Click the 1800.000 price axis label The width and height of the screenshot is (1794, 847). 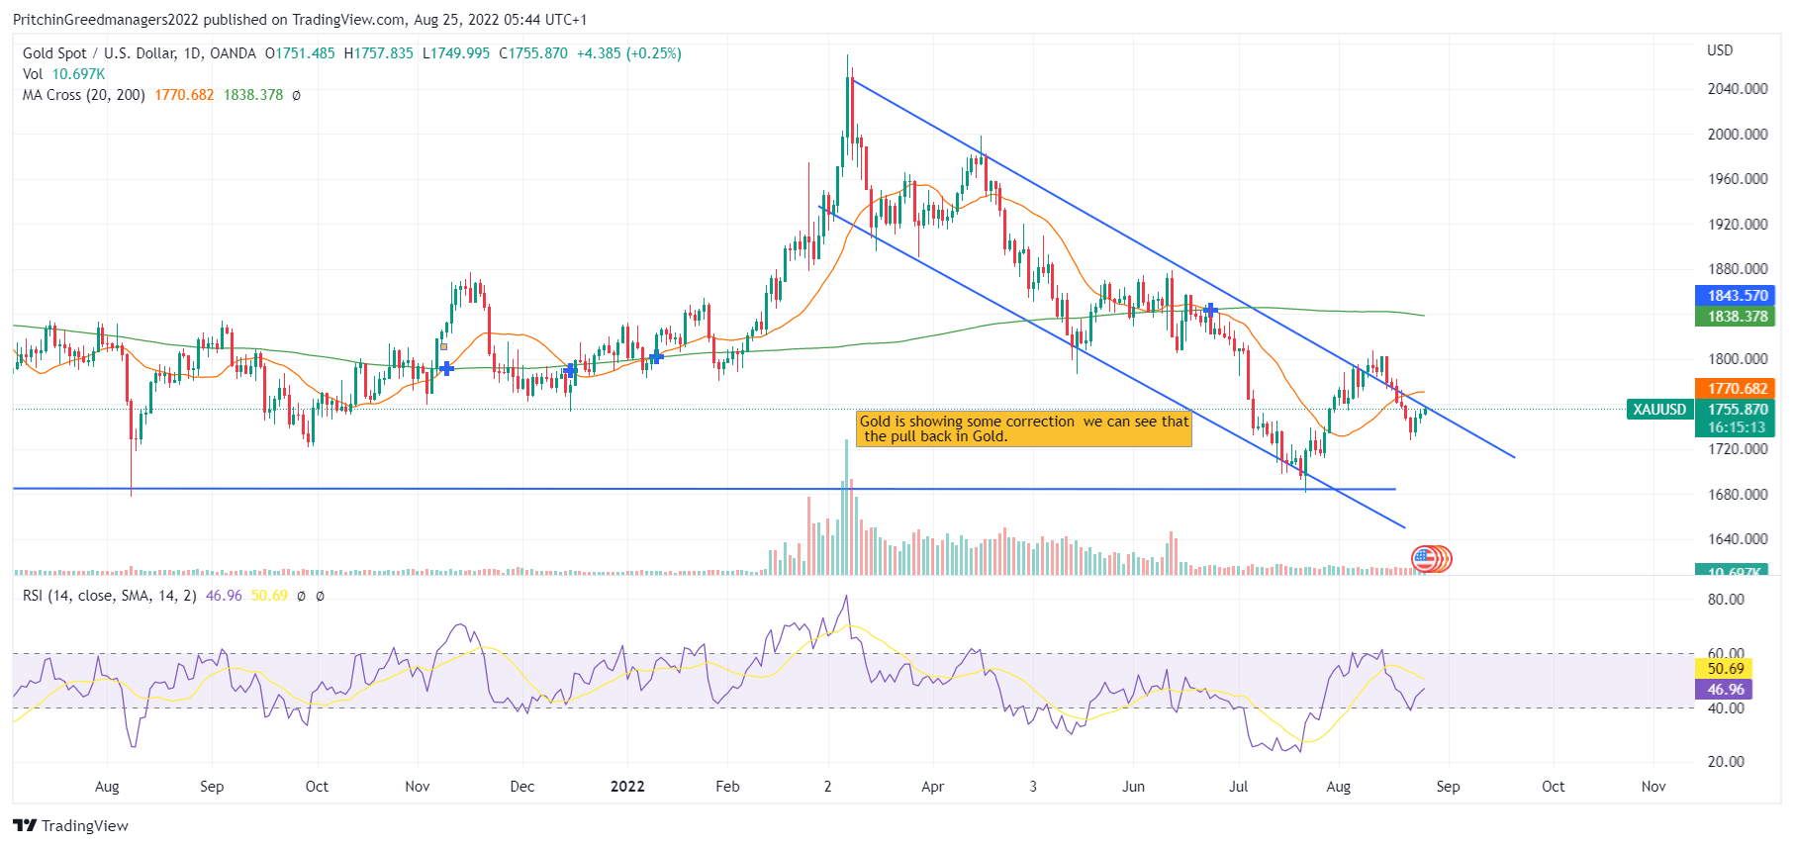click(x=1738, y=359)
